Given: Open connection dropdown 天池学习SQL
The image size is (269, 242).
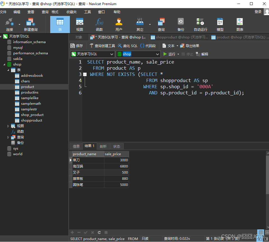Looking at the screenshot, I should click(93, 54).
